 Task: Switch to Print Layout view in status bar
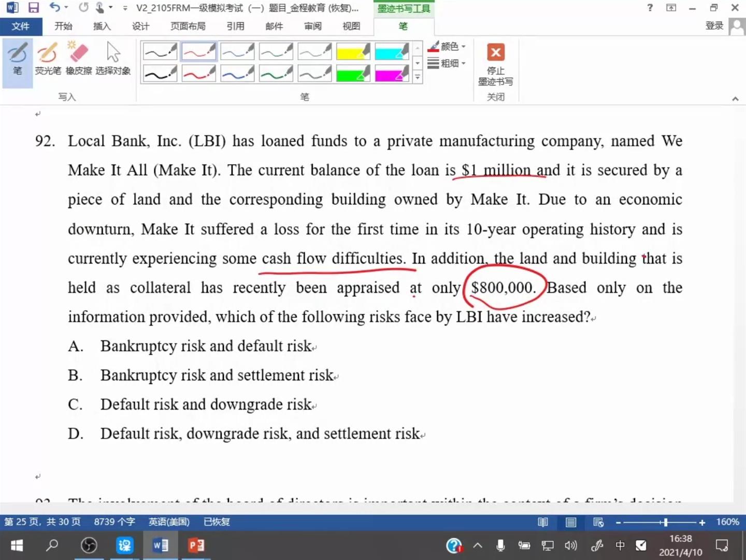point(571,522)
